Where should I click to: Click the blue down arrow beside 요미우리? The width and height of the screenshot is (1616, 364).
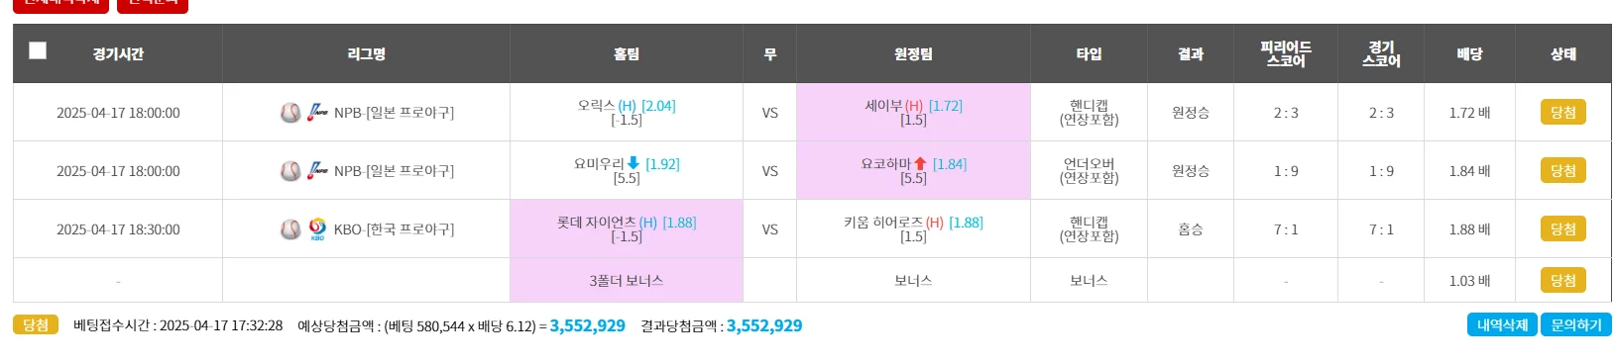634,163
